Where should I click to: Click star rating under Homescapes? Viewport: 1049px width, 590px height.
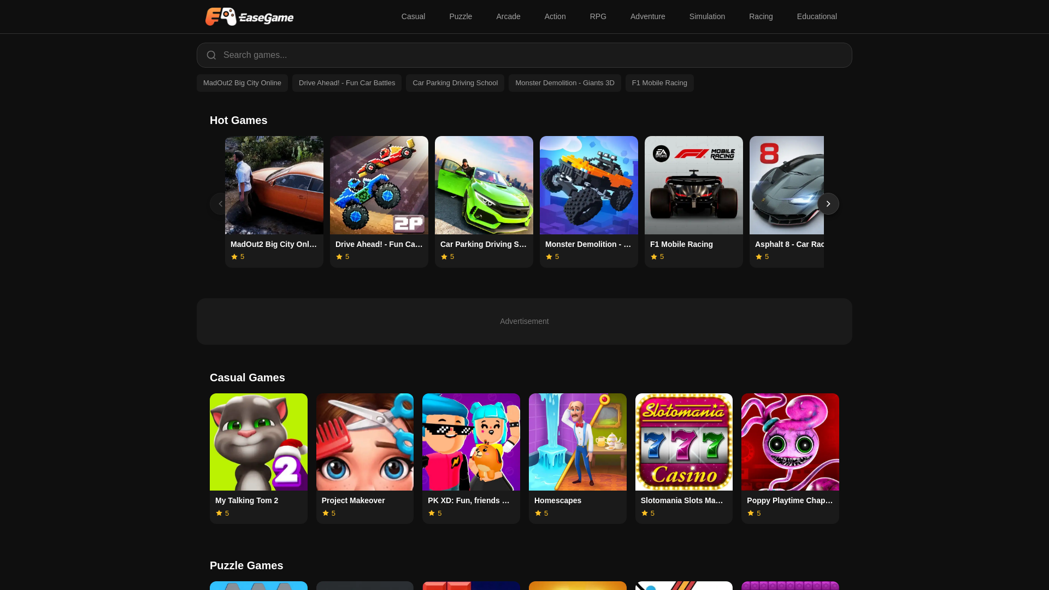pos(541,514)
